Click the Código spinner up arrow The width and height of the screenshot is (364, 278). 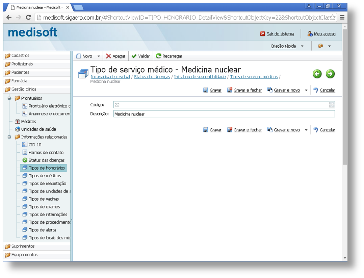click(332, 103)
